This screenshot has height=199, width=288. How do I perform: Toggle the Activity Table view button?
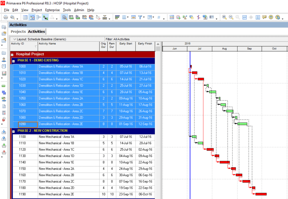tap(26, 17)
